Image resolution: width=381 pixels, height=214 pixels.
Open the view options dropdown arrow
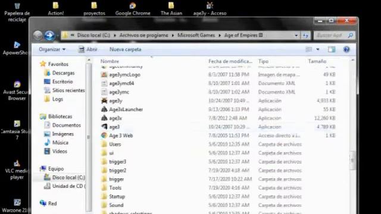(x=317, y=49)
